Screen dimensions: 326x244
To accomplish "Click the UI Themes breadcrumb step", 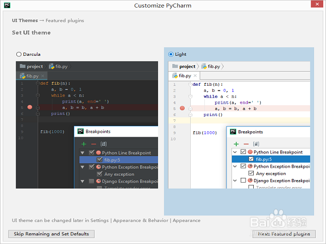I will click(x=25, y=21).
